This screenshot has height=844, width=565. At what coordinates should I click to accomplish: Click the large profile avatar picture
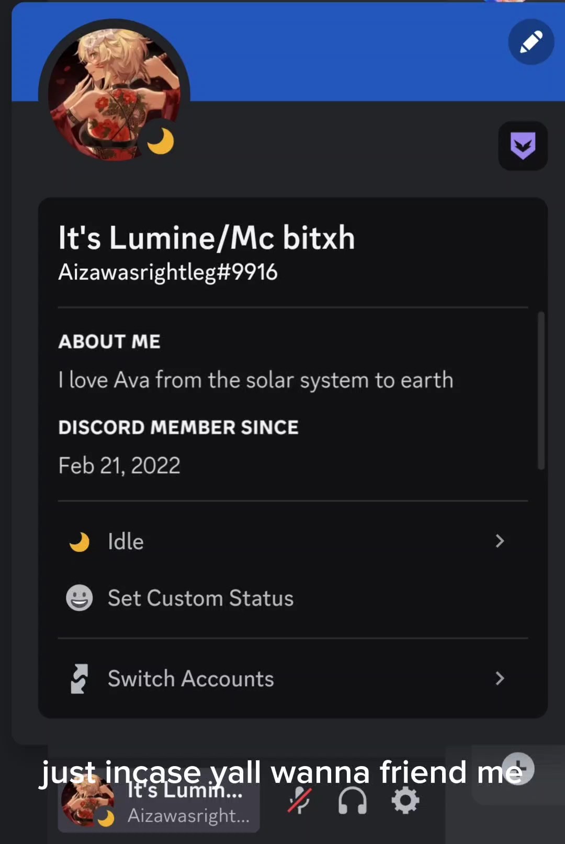click(114, 94)
